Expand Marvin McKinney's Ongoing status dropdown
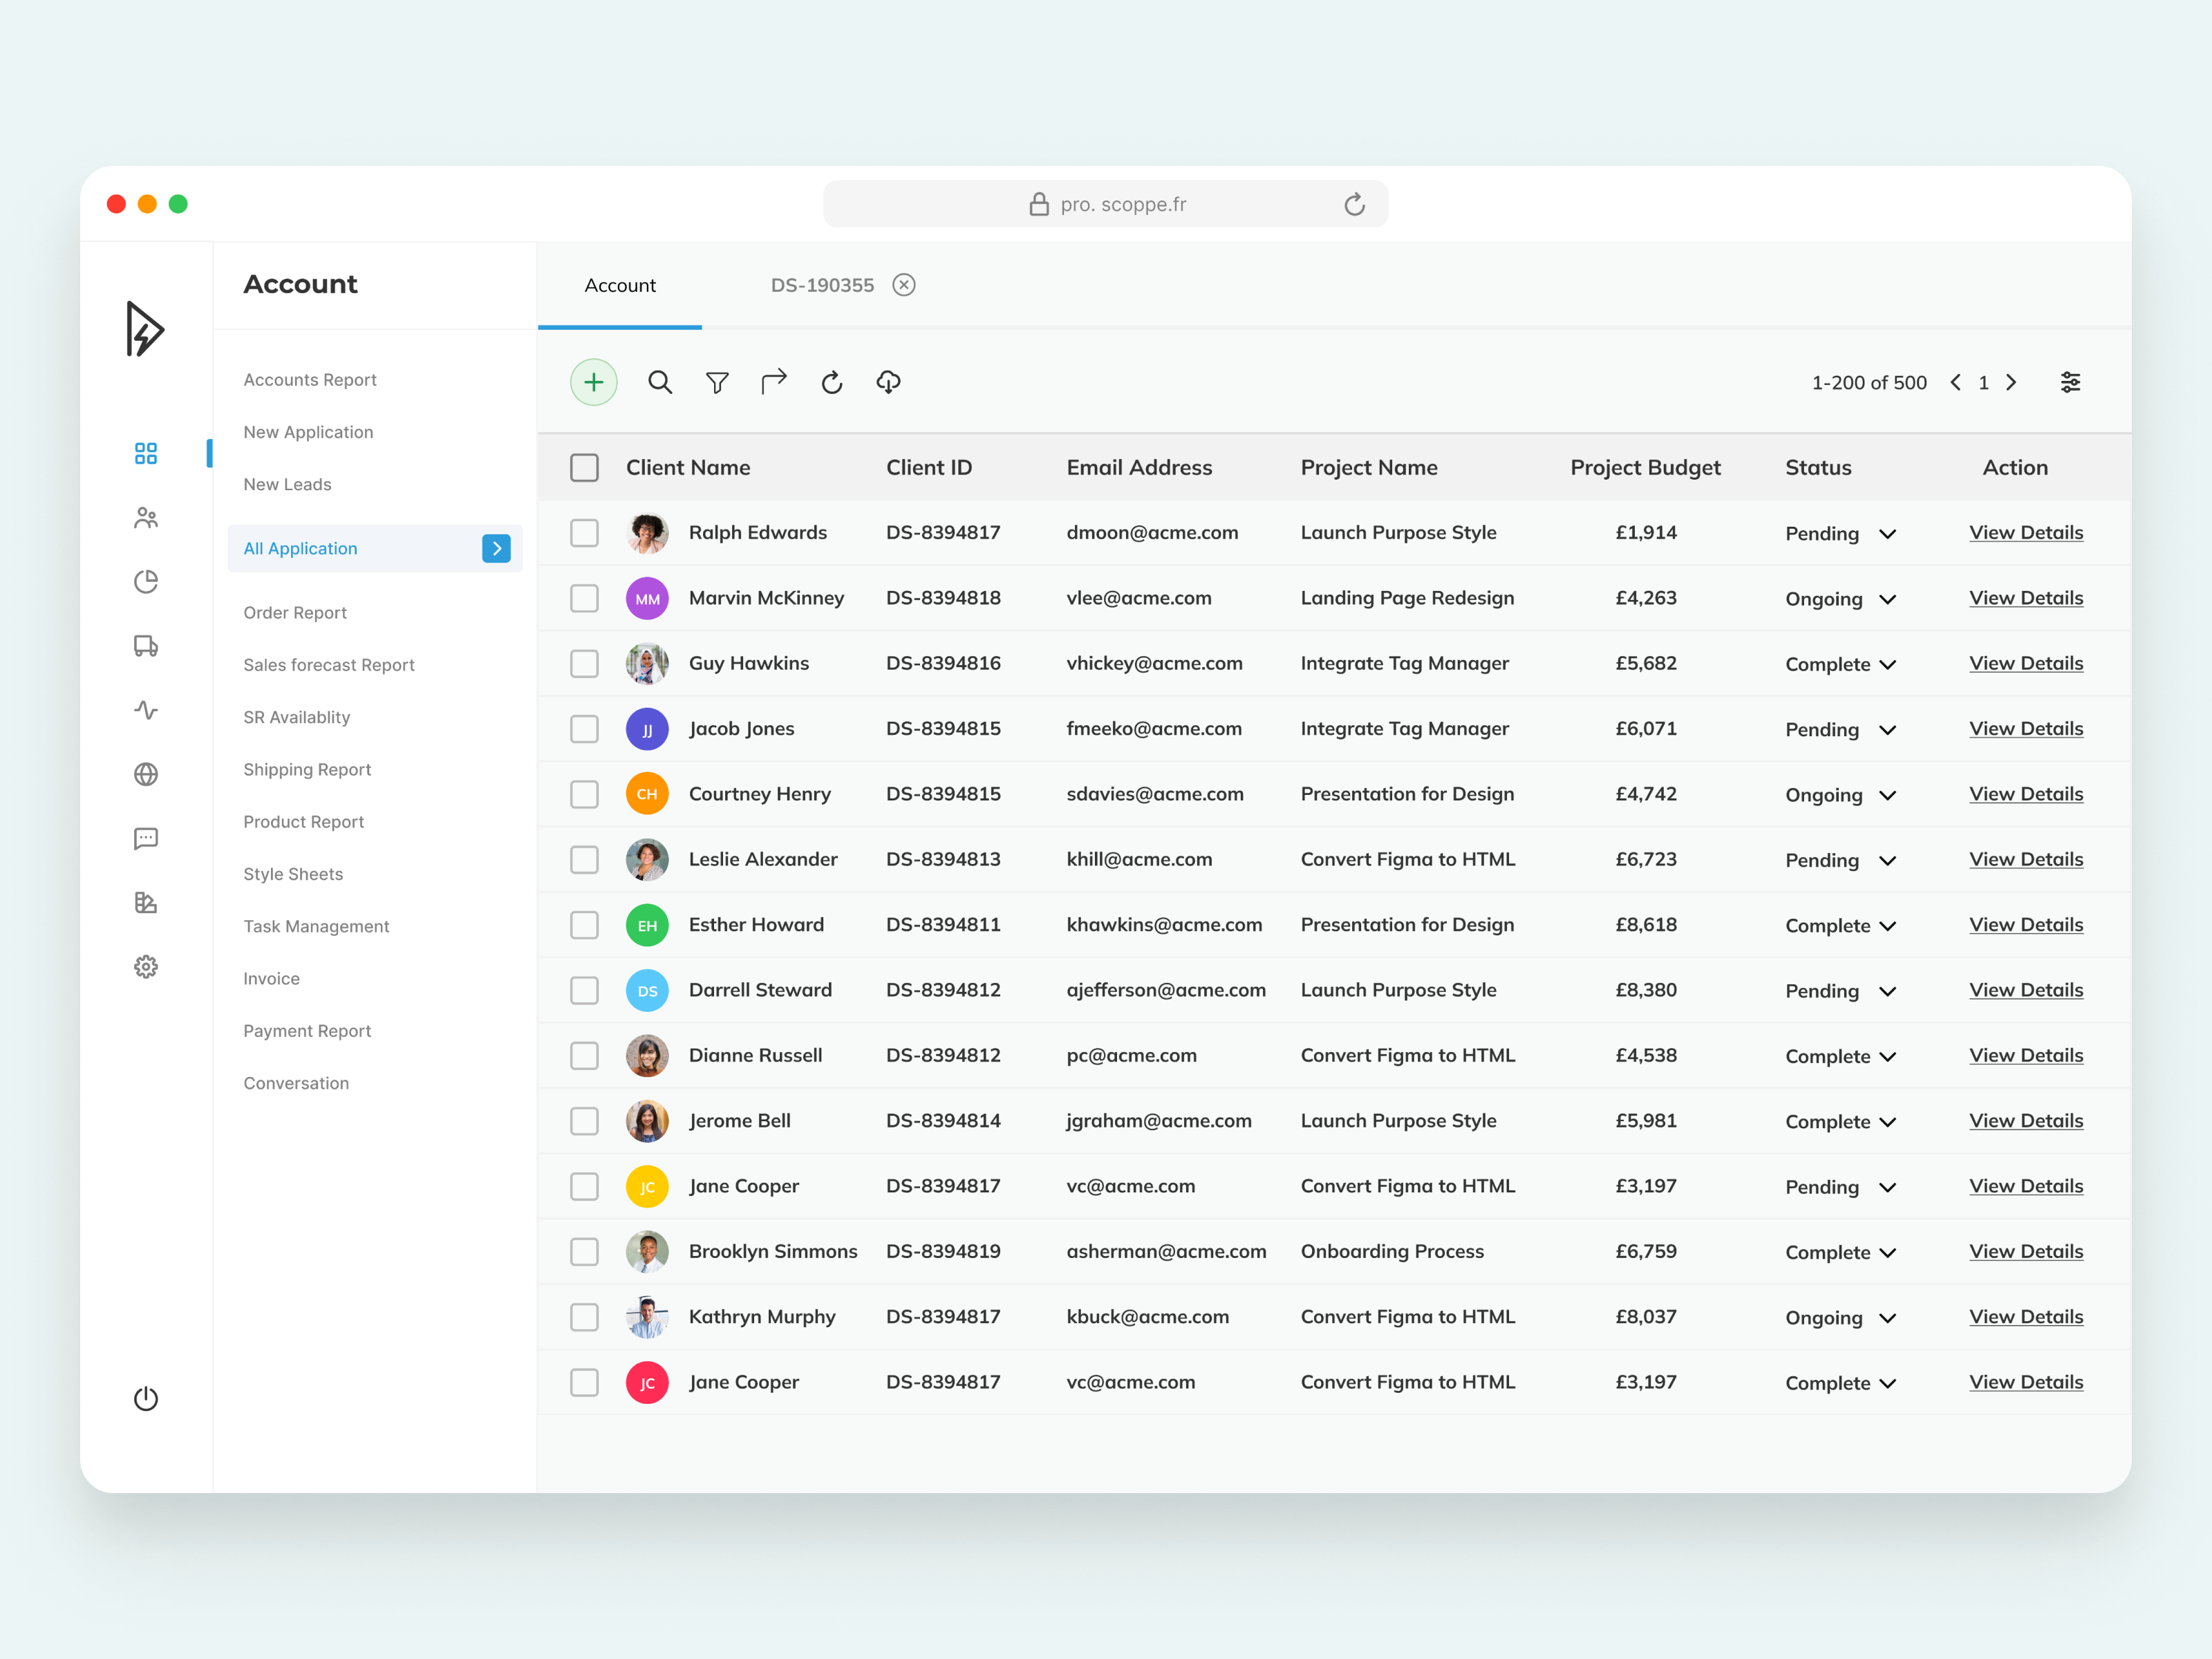 tap(1887, 599)
